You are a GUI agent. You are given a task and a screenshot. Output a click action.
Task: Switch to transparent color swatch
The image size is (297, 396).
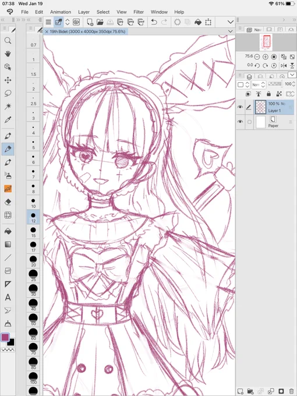(8, 350)
